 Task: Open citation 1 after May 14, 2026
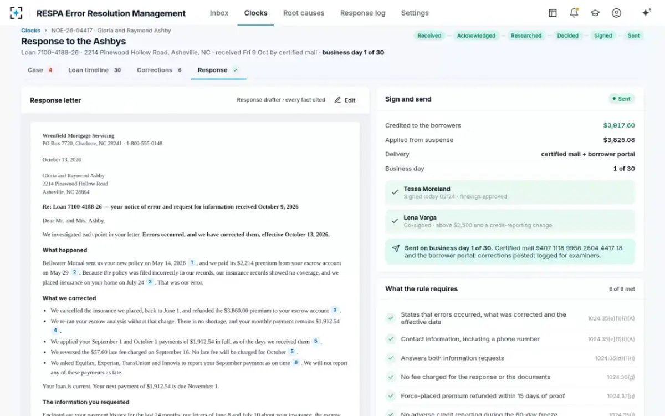tap(192, 262)
